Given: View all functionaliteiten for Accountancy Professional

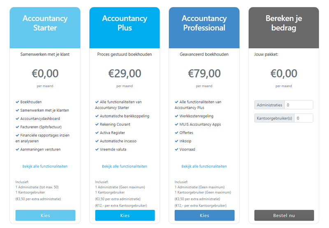Looking at the screenshot, I should point(204,167).
